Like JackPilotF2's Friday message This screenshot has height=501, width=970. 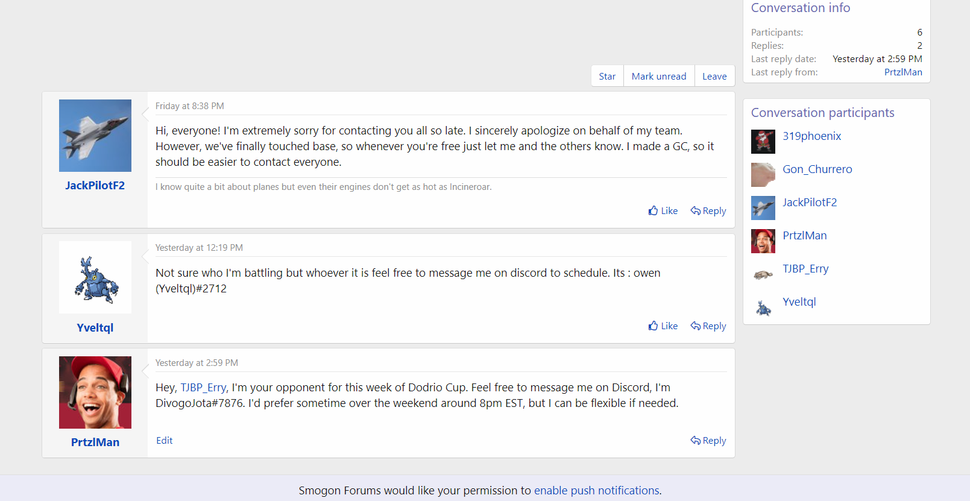coord(663,211)
